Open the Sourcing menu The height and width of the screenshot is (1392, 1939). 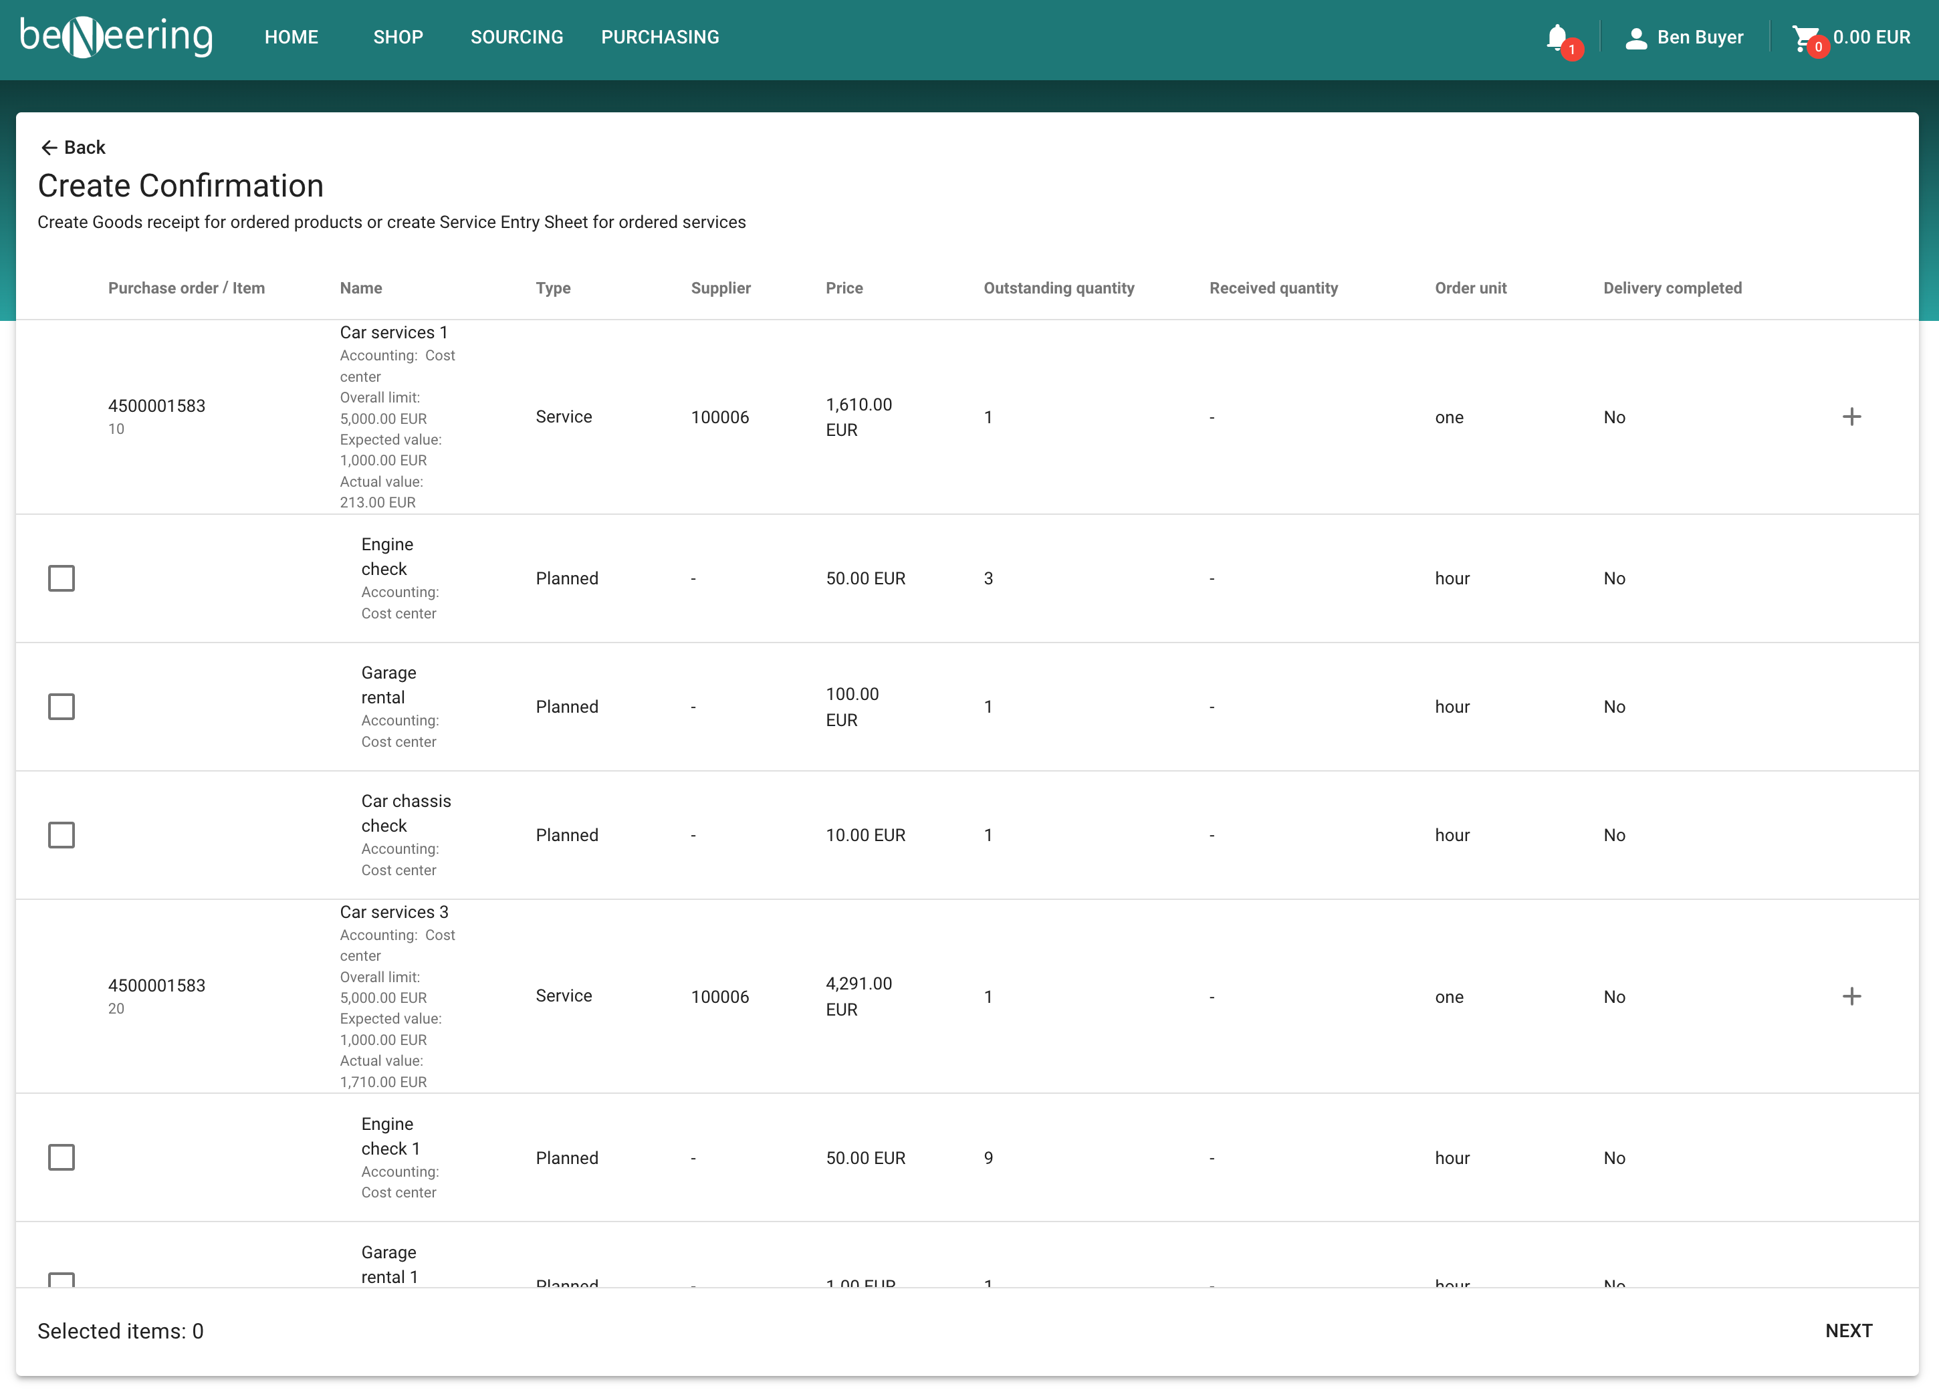516,37
